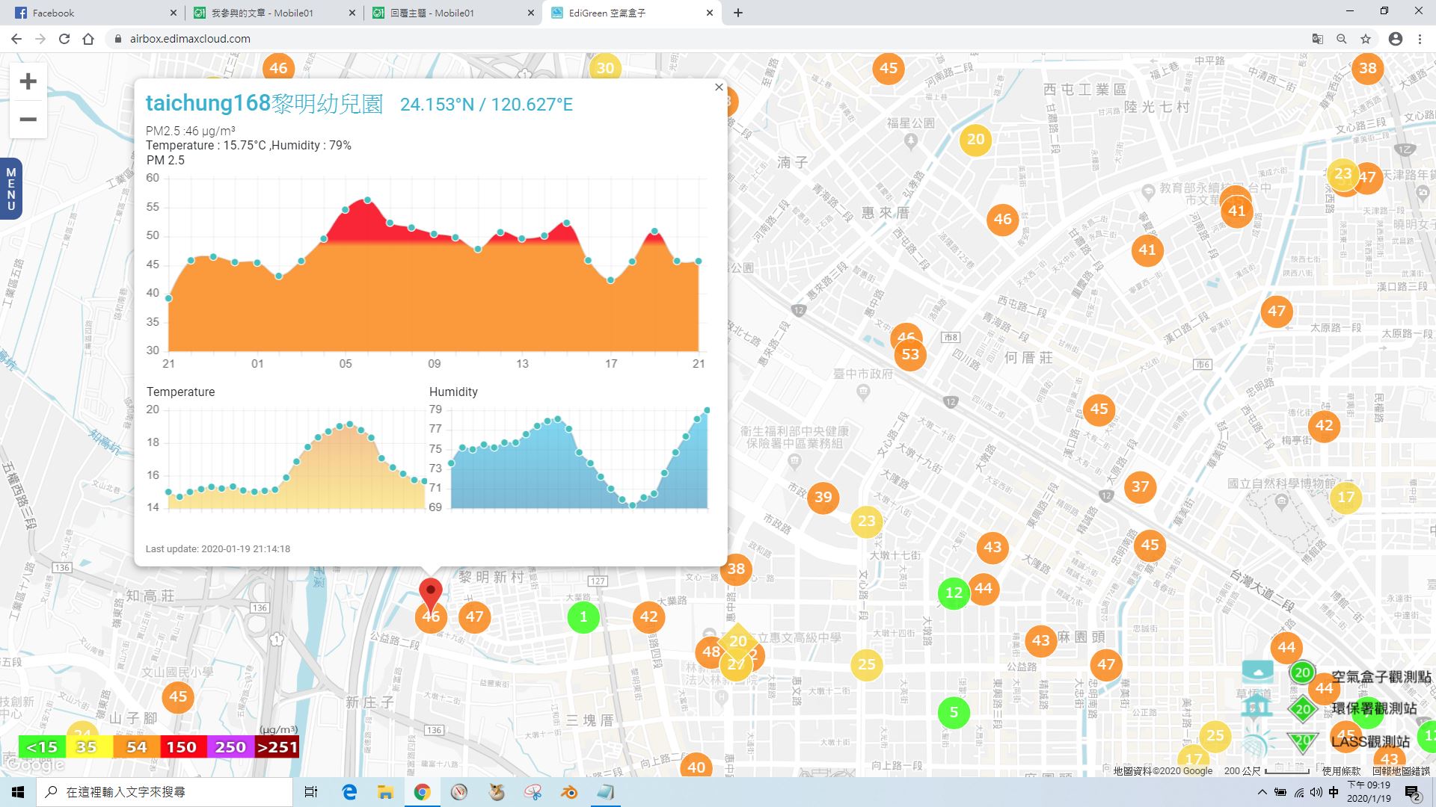Click the address bar URL
Screen dimensions: 1436x807
190,39
